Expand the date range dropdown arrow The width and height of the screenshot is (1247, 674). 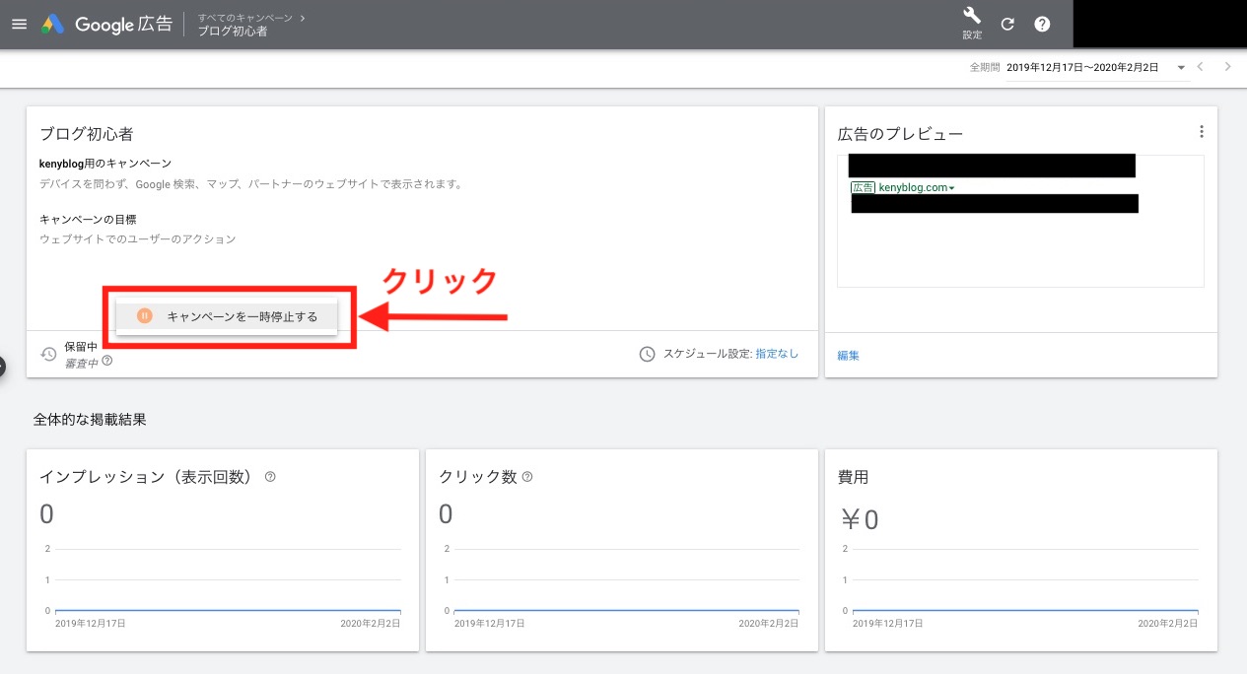1180,68
